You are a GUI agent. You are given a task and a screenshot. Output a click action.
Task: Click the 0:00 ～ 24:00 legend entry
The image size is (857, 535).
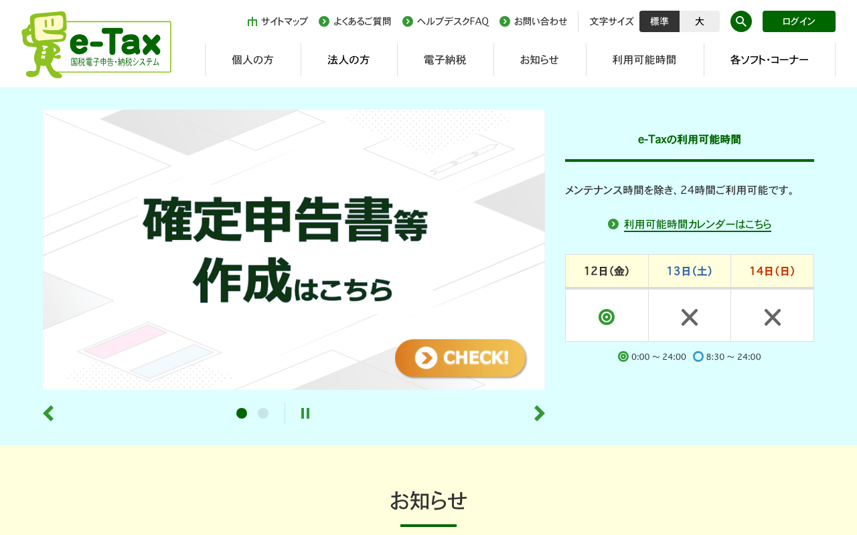pos(652,356)
